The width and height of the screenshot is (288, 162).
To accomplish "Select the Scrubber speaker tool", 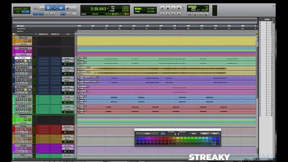I will click(x=68, y=8).
